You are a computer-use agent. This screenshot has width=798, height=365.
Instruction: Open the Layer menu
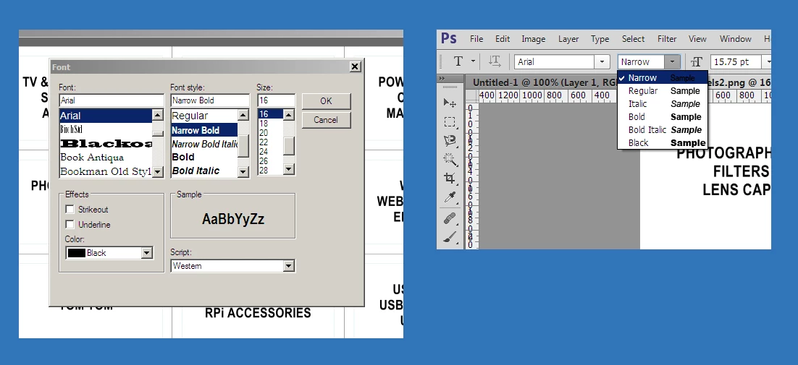568,38
